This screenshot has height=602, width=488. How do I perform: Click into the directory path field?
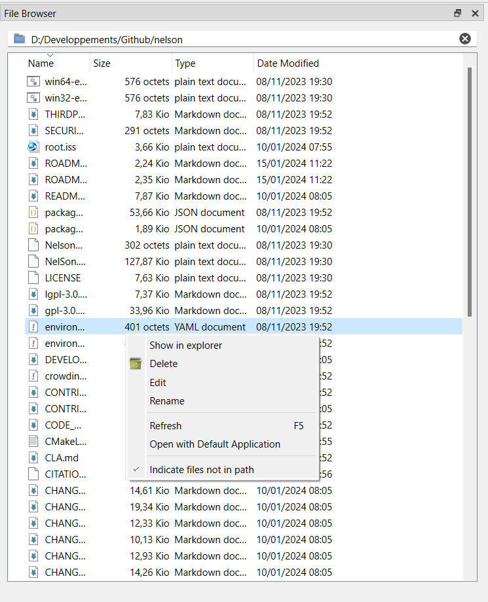[236, 39]
